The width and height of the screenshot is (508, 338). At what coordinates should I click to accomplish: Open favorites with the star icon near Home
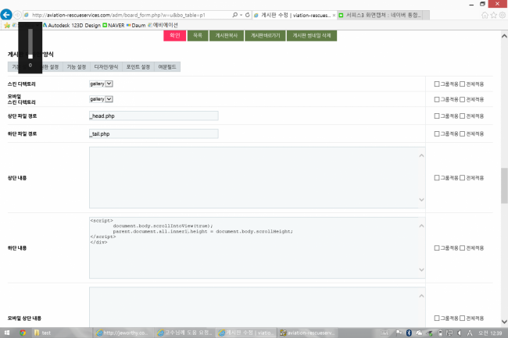pyautogui.click(x=493, y=15)
